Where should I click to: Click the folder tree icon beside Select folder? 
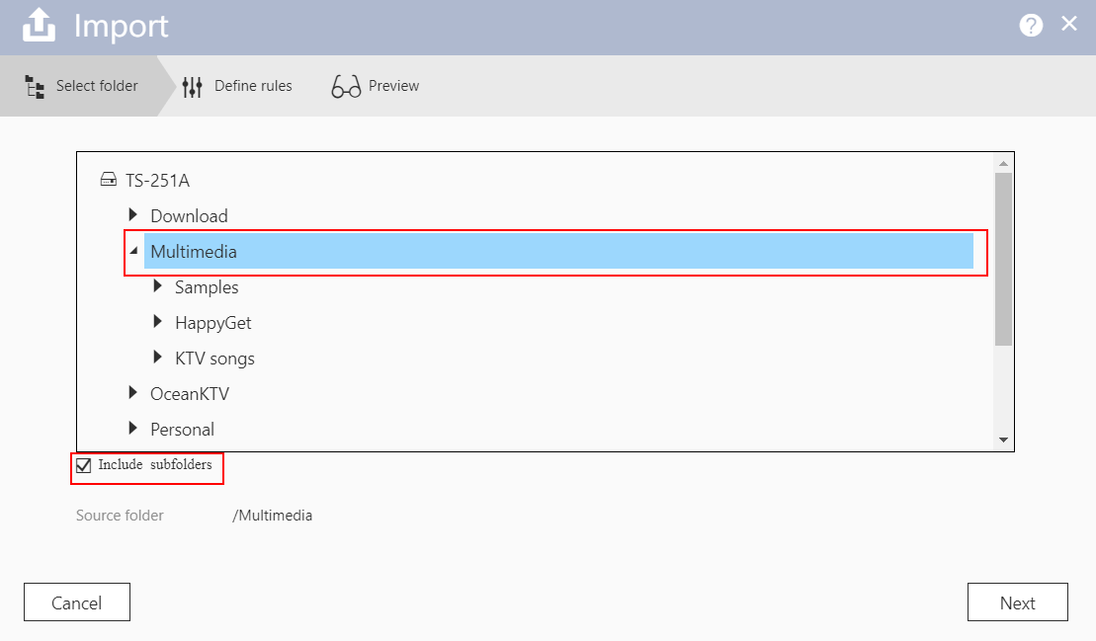(x=35, y=87)
